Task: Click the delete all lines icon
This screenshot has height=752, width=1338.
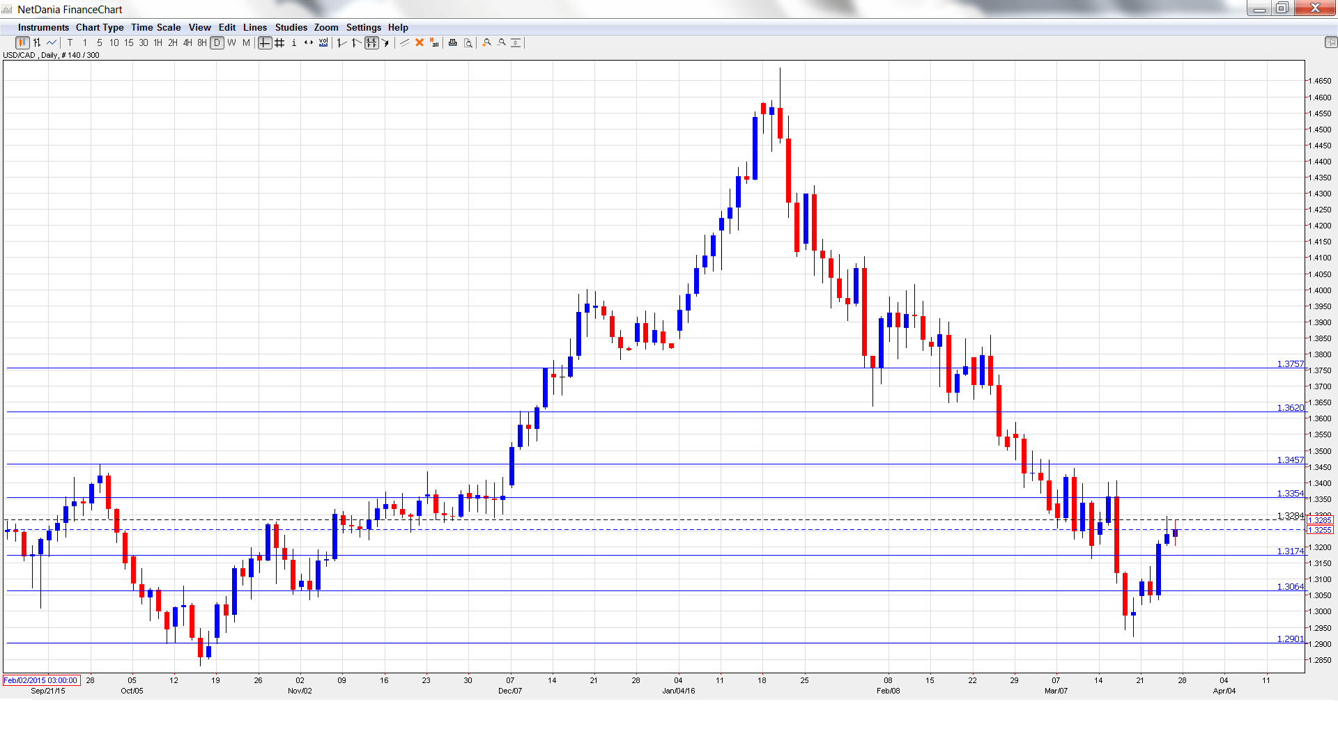Action: pos(433,42)
